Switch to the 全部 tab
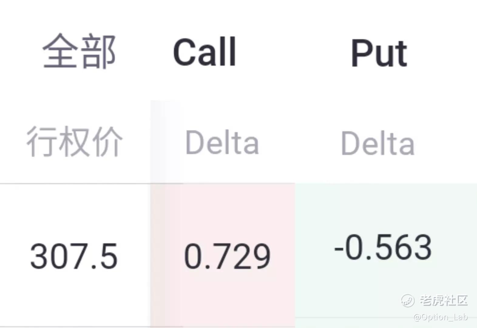Screen dimensions: 477x328 coord(79,51)
